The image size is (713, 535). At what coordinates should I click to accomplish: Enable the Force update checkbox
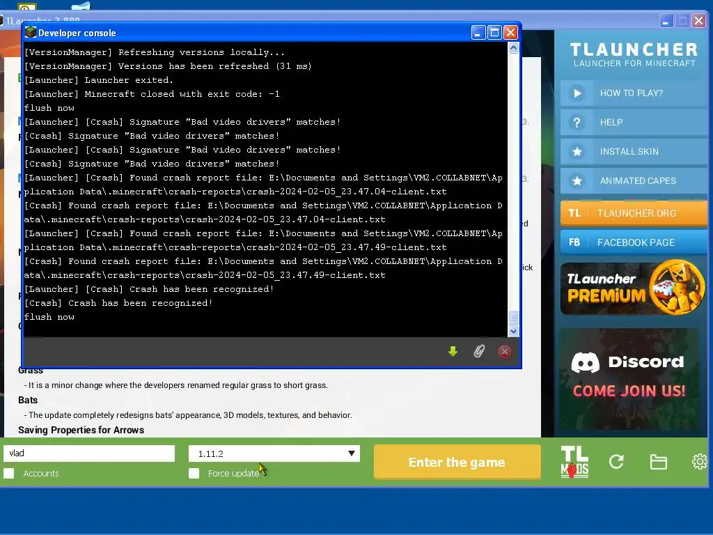coord(194,474)
